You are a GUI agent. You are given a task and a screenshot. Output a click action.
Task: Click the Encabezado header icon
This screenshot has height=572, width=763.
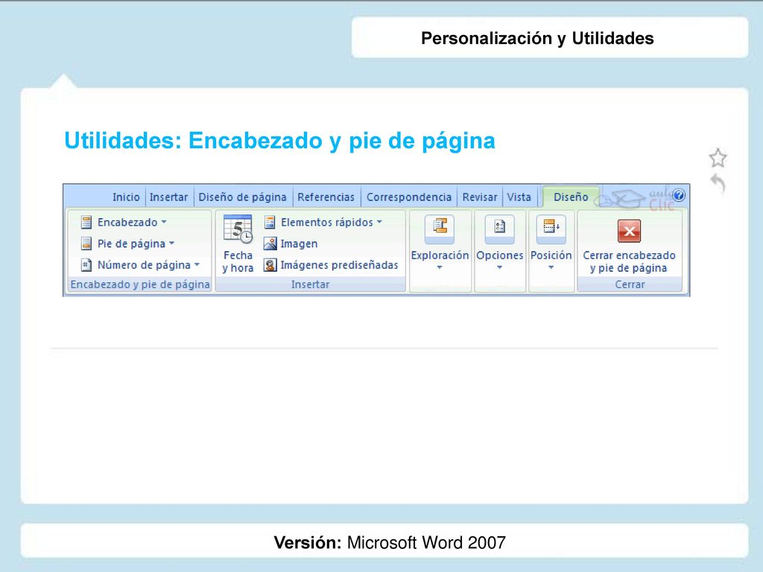point(86,222)
